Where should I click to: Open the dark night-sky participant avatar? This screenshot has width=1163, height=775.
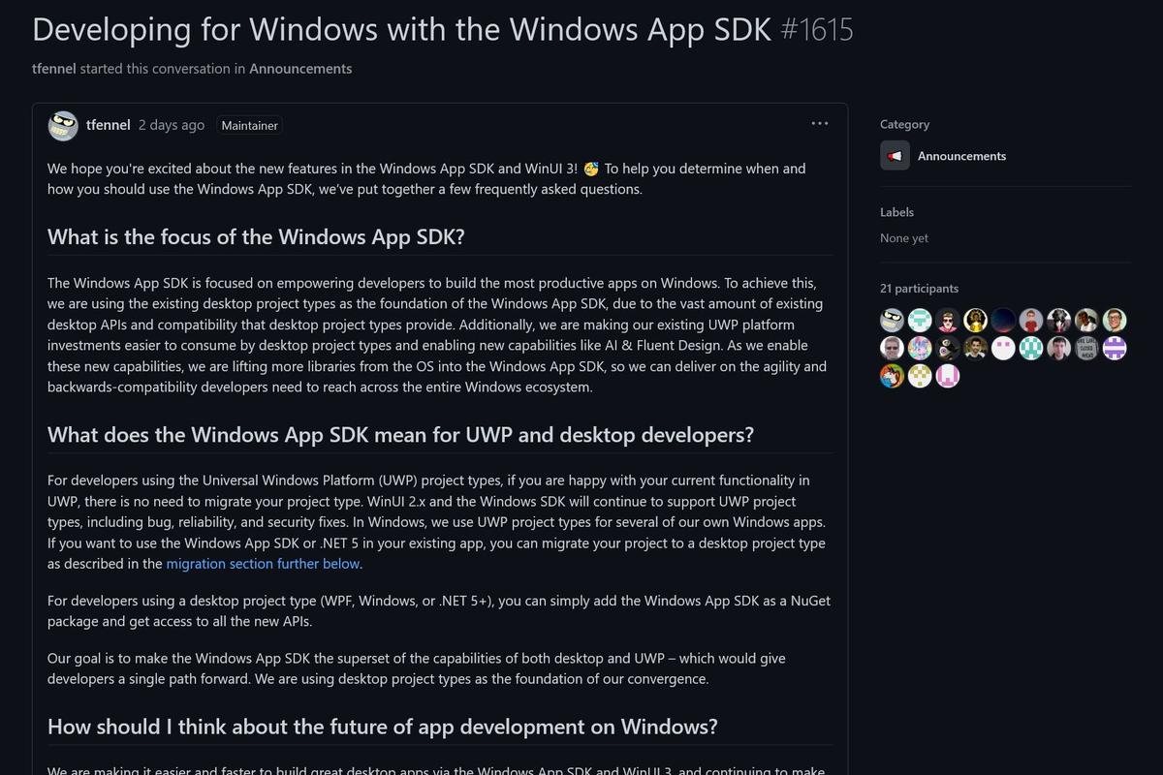tap(1003, 321)
